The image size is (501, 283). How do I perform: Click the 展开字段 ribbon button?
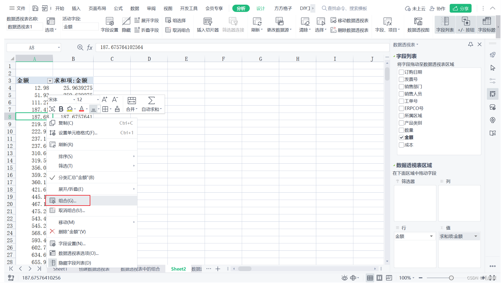point(147,20)
